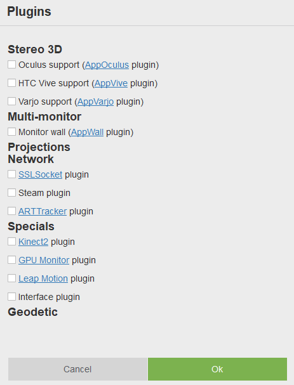
Task: Open the AppOculus link
Action: [x=107, y=65]
